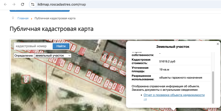Close the Земельный участок popup
Screen dimensions: 221x111
[x=218, y=44]
